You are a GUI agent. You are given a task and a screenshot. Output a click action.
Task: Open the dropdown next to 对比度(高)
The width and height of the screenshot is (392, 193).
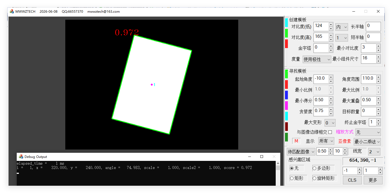pos(342,38)
